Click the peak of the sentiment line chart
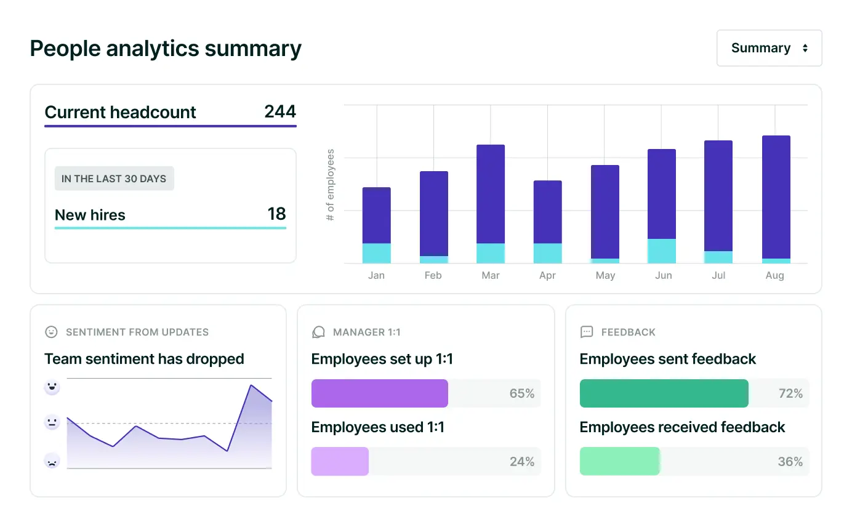Screen dimensions: 852x527 point(251,385)
